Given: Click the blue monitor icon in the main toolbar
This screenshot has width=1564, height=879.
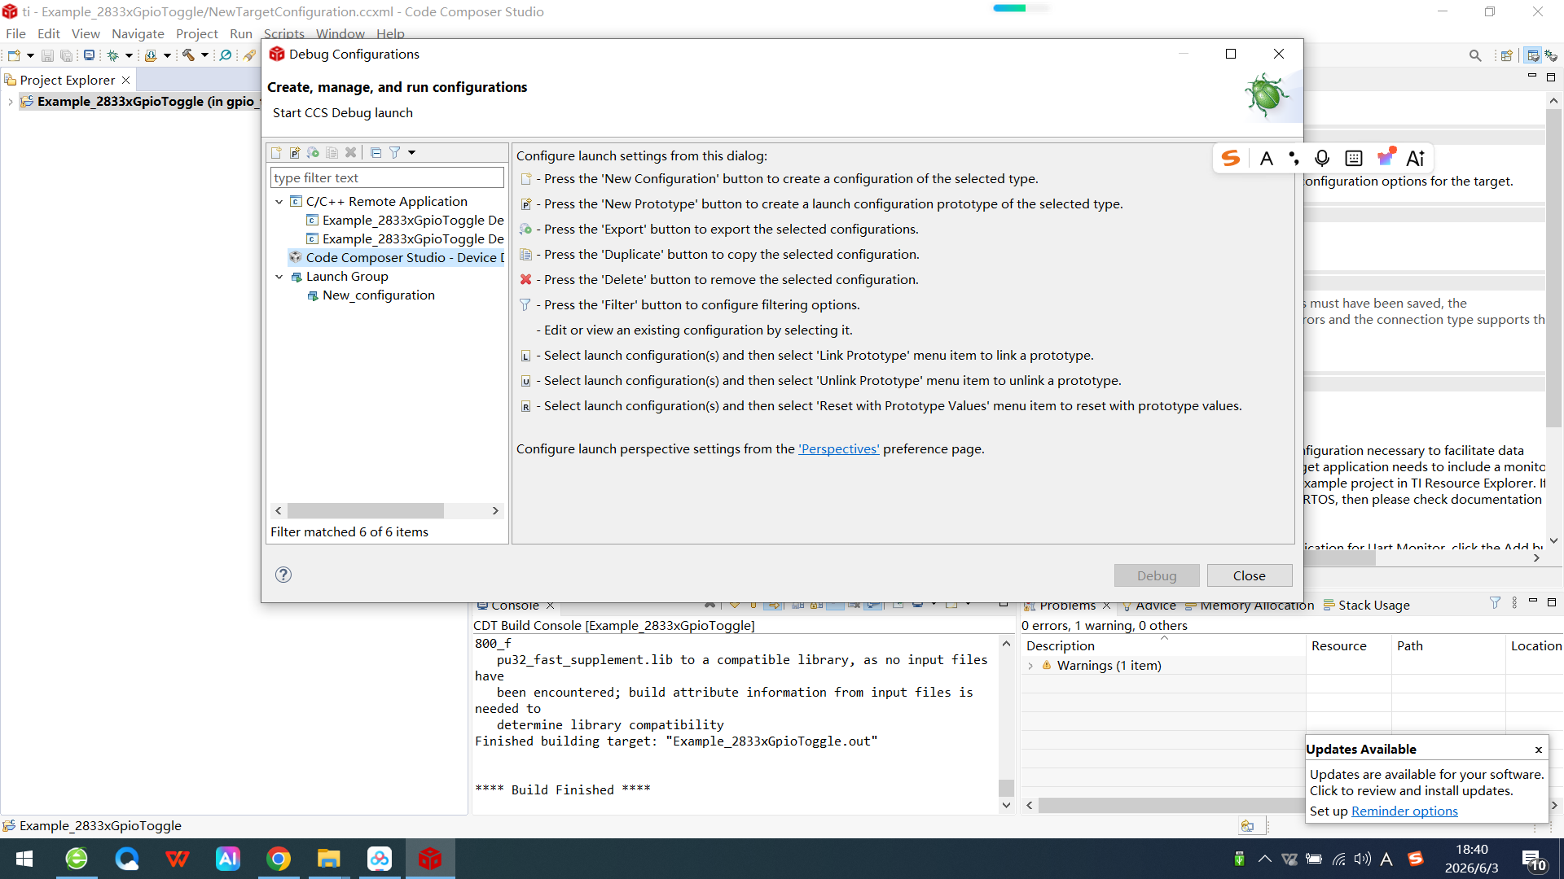Looking at the screenshot, I should [90, 55].
